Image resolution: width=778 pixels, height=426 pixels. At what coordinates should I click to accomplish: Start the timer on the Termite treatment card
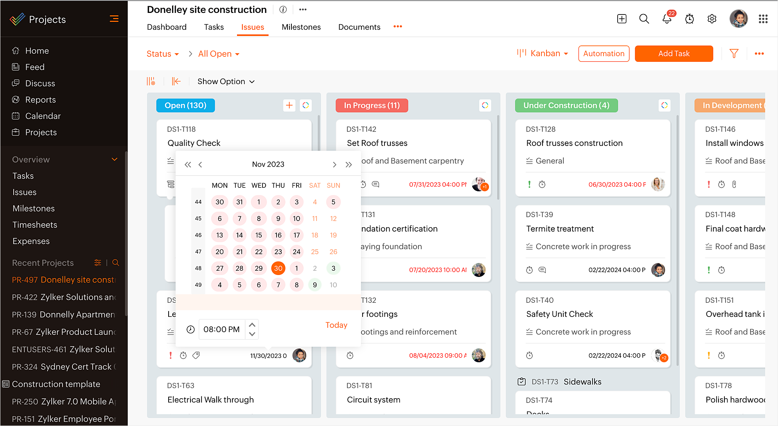[x=529, y=270]
